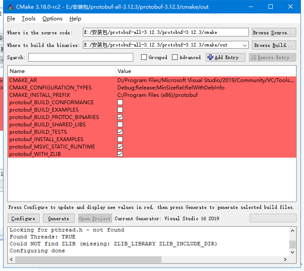The image size is (304, 271).
Task: Click the Search input field
Action: coord(81,57)
